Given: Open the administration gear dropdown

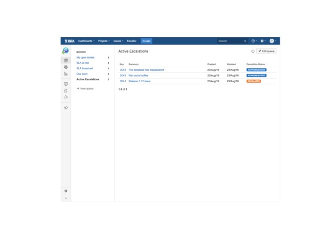Looking at the screenshot, I should [263, 41].
